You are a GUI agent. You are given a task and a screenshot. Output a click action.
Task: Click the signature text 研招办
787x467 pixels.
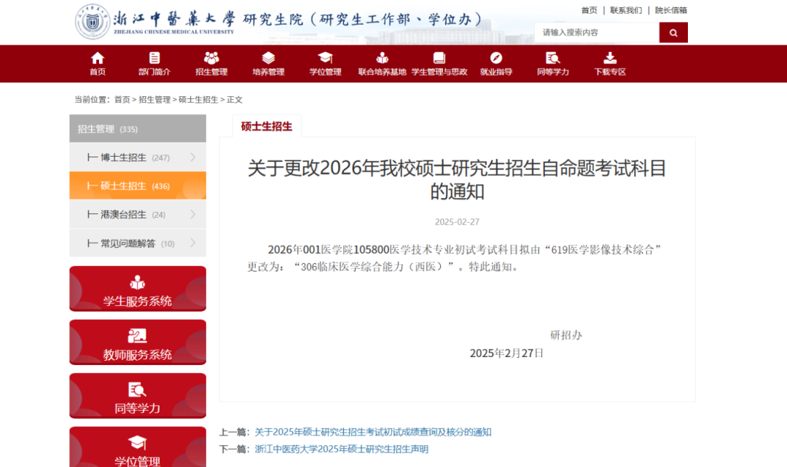click(x=566, y=335)
